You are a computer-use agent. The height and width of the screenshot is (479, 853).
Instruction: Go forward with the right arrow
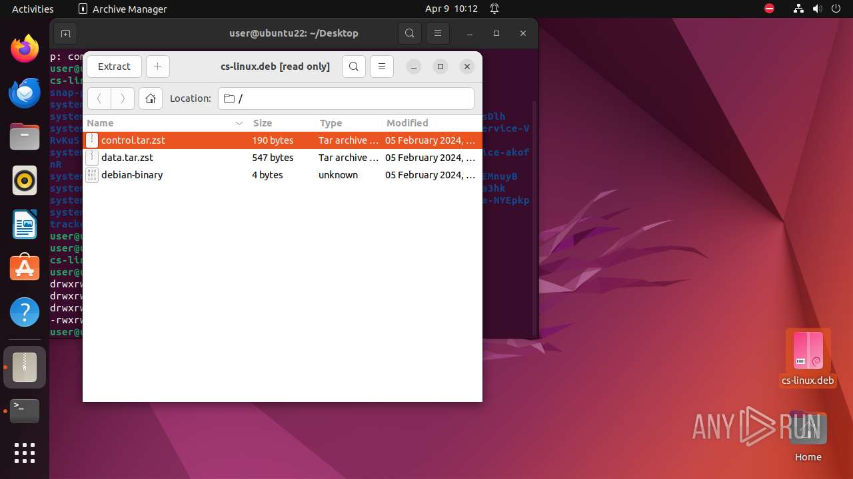coord(123,98)
